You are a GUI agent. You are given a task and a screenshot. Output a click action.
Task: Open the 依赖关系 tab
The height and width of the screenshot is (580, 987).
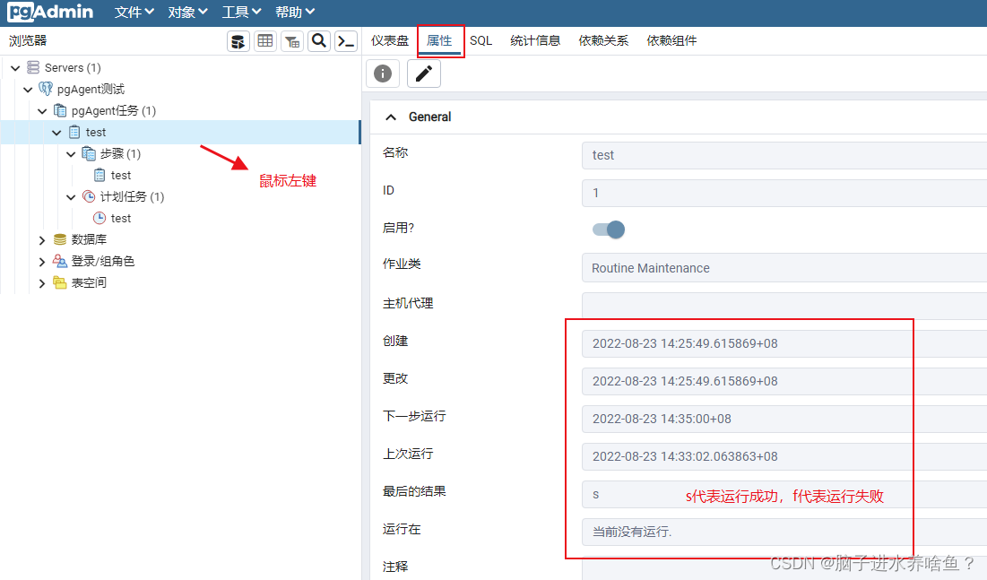click(602, 40)
